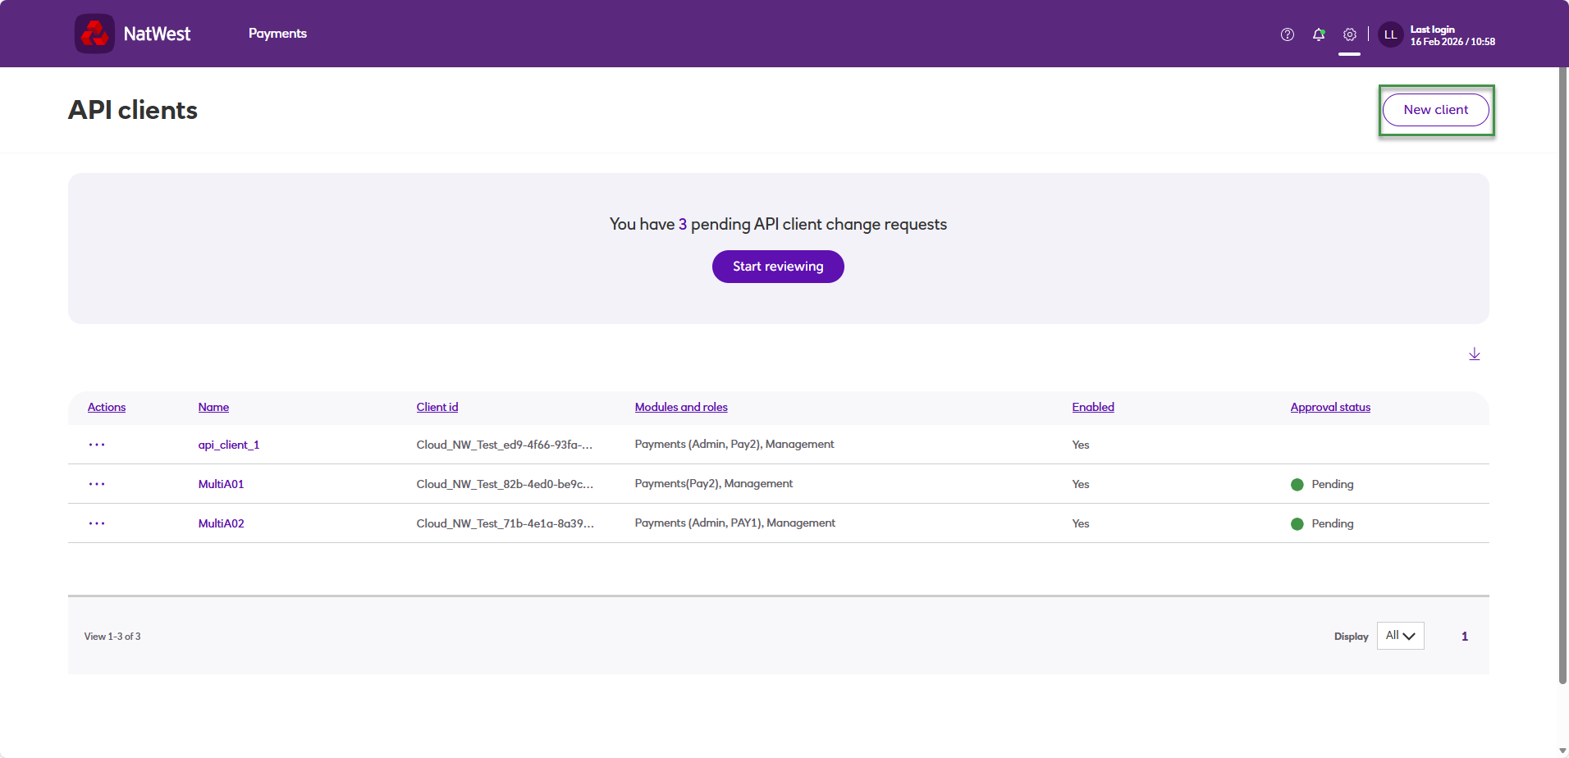This screenshot has width=1569, height=758.
Task: Open the notifications bell
Action: click(1319, 34)
